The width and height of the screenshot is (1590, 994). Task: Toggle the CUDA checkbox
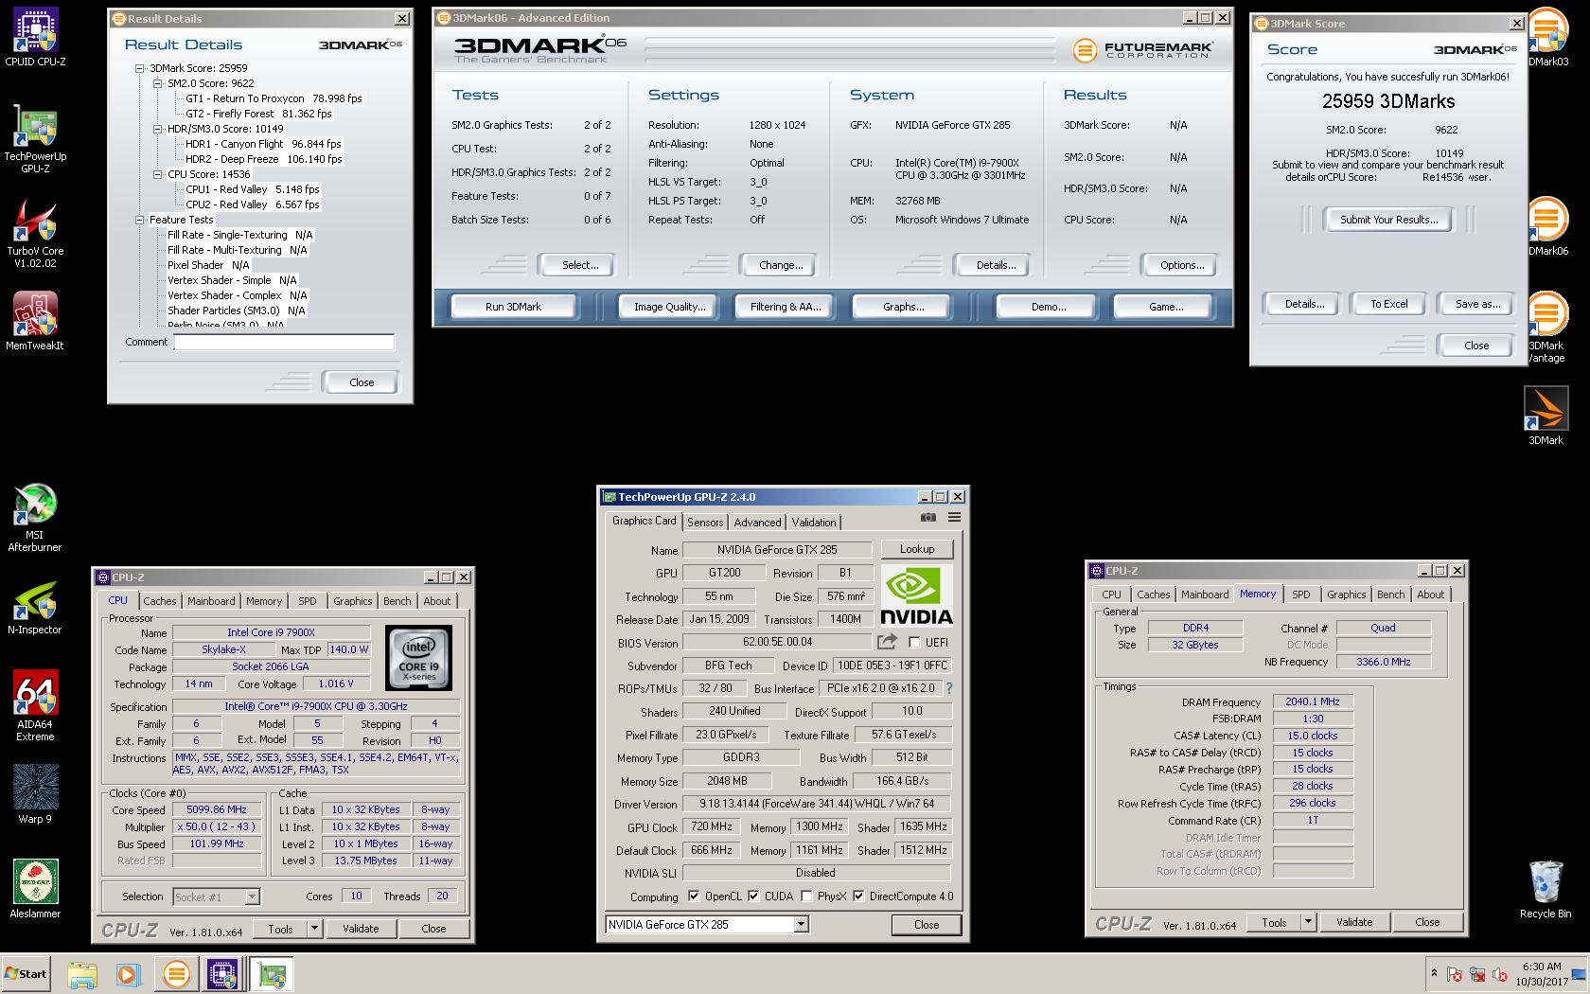pyautogui.click(x=753, y=896)
